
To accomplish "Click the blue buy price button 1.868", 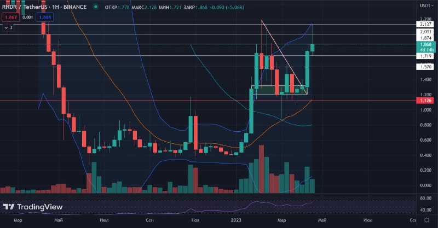I will coord(45,17).
